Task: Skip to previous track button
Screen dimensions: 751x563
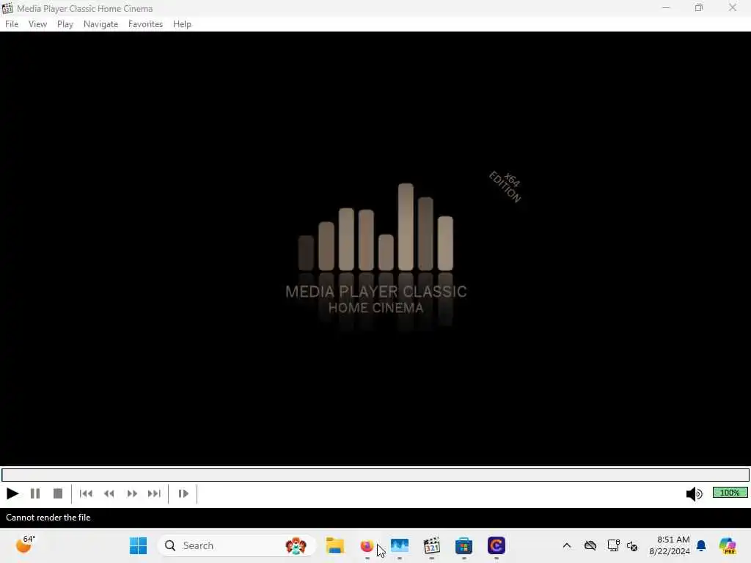Action: pyautogui.click(x=87, y=493)
